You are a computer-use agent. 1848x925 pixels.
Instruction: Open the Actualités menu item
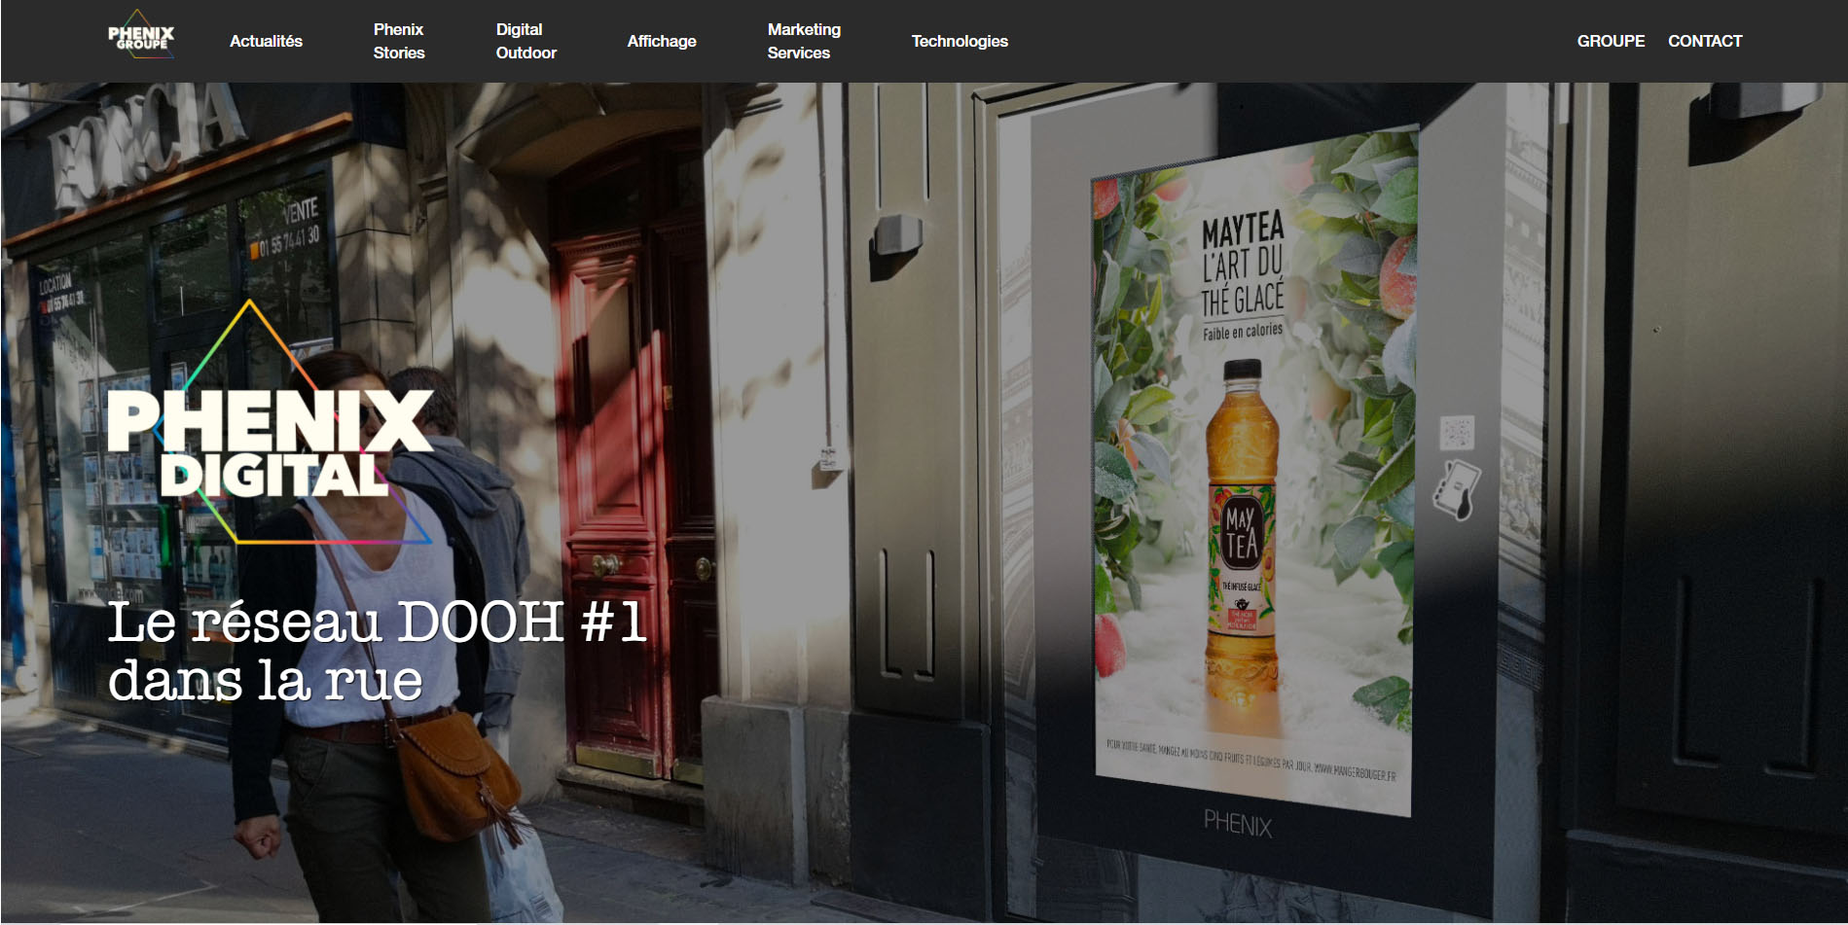(266, 41)
